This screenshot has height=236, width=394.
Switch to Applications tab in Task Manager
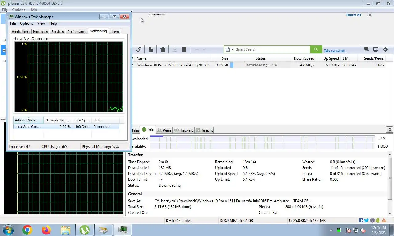click(21, 32)
